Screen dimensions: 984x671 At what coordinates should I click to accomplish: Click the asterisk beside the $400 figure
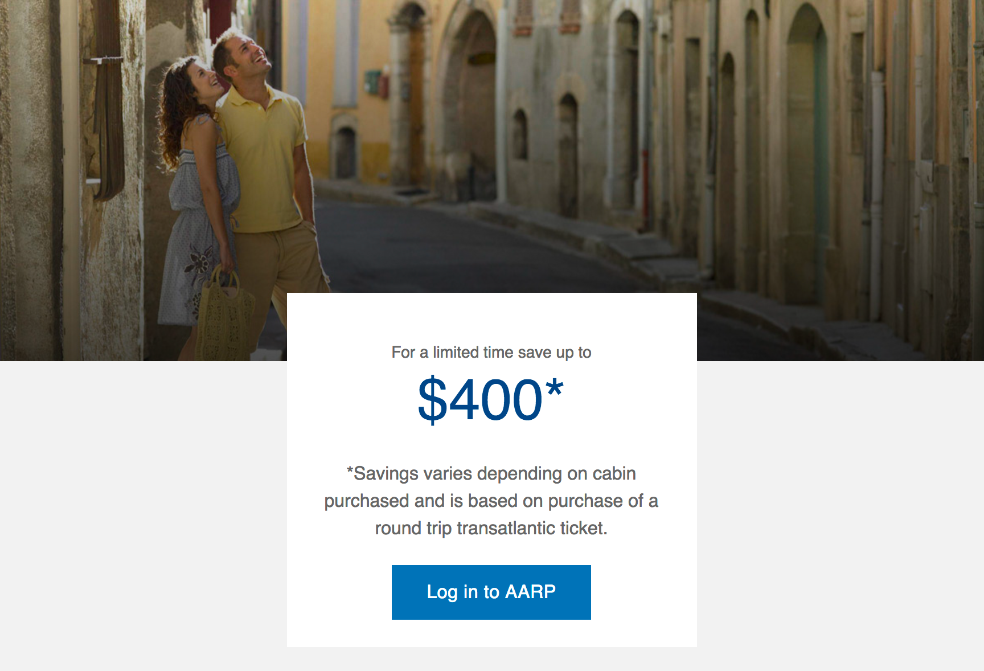tap(554, 390)
